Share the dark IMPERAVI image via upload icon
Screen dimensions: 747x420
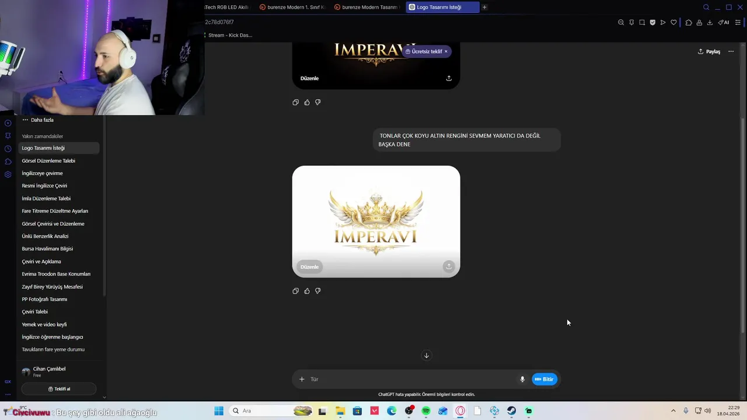point(449,78)
